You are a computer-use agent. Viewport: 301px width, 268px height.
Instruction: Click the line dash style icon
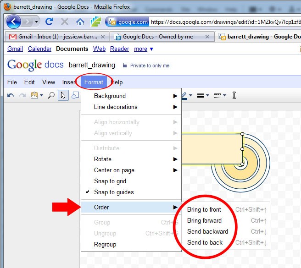click(x=217, y=95)
